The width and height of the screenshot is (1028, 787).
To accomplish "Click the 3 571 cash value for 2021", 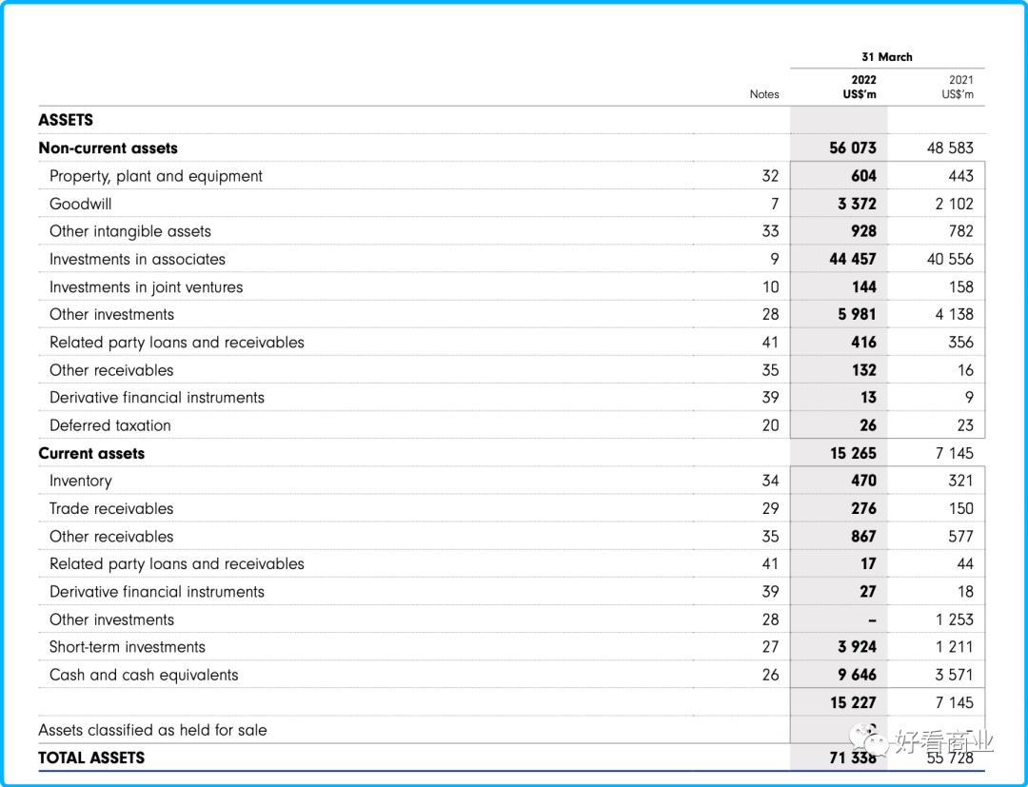I will click(x=955, y=675).
